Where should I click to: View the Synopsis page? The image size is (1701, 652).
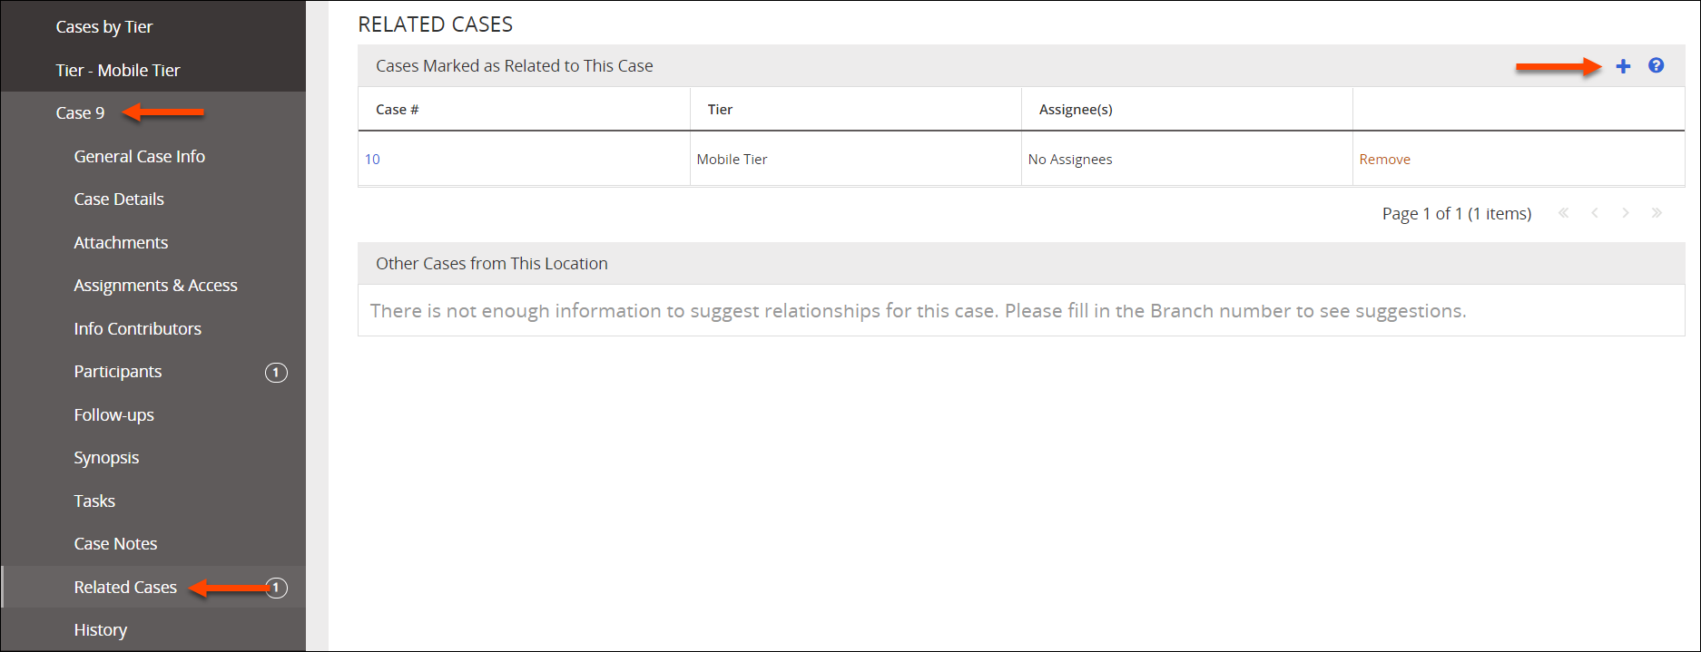click(x=106, y=457)
